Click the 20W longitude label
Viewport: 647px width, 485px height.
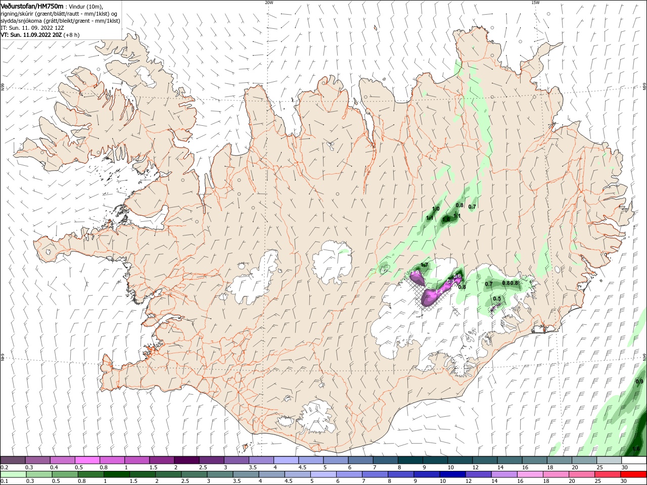point(269,3)
